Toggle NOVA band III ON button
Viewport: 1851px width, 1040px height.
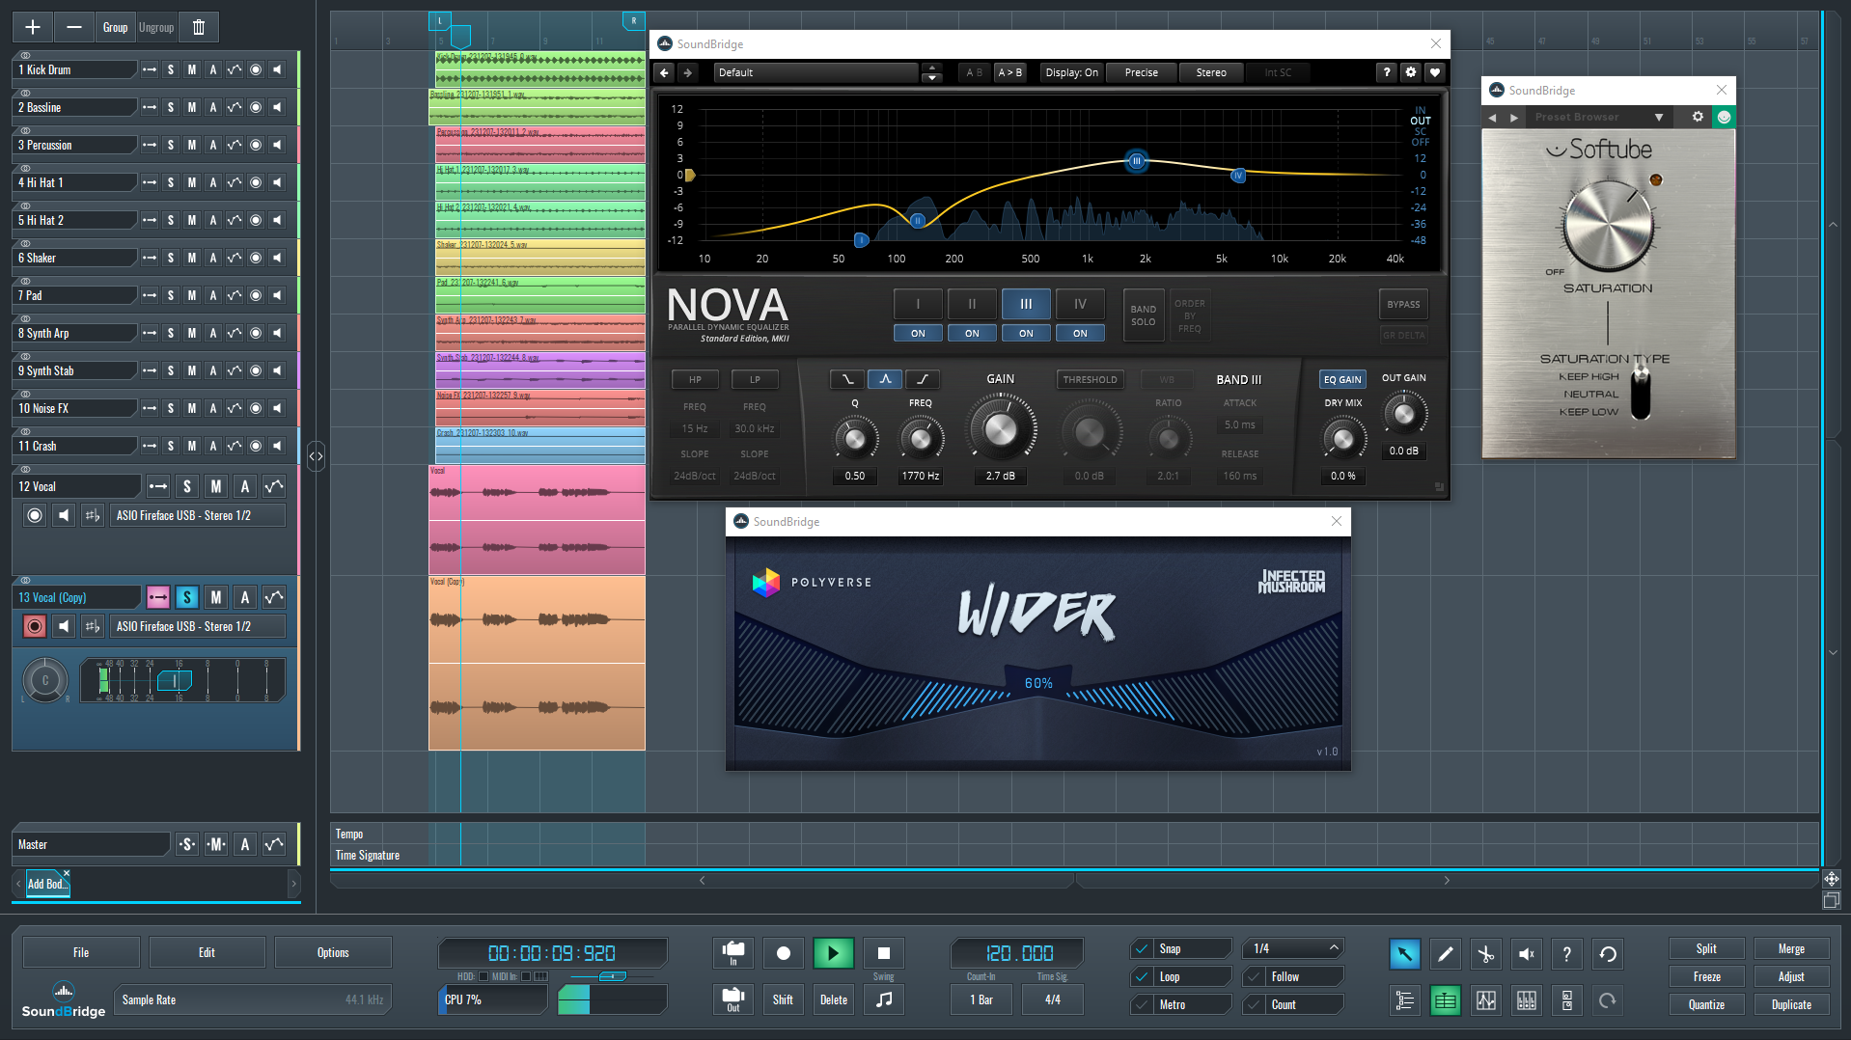tap(1026, 333)
